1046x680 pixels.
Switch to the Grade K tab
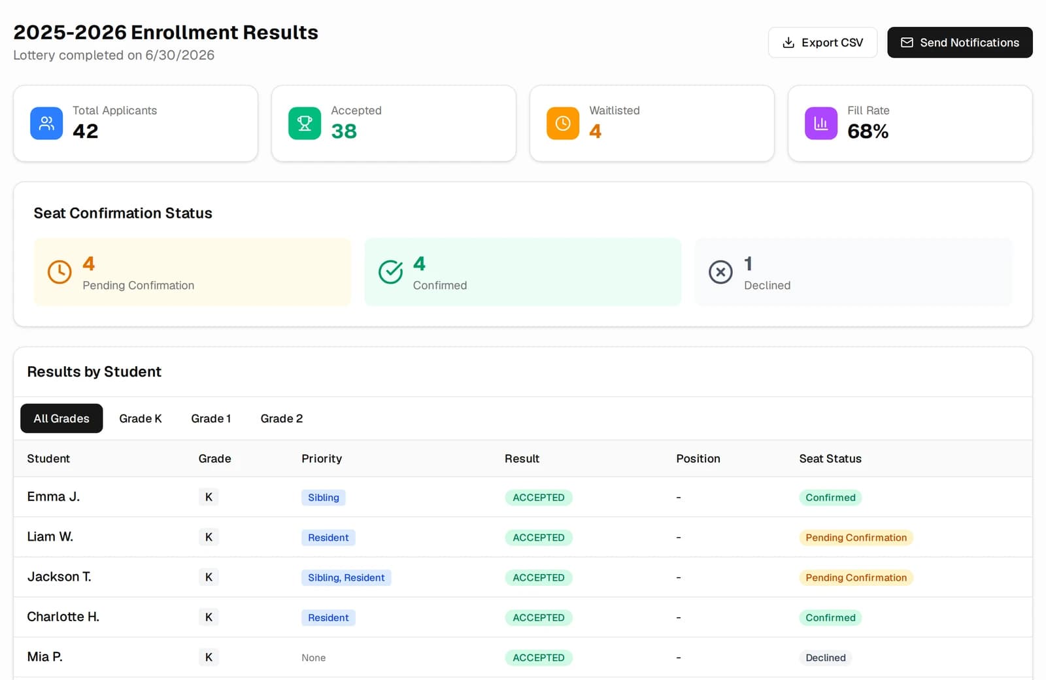[x=141, y=418]
